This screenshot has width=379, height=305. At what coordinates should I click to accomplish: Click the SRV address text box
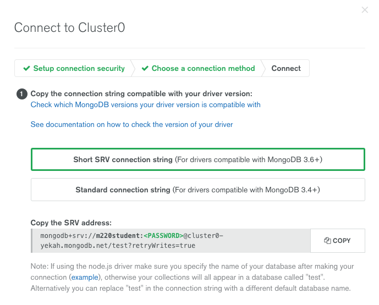point(171,241)
